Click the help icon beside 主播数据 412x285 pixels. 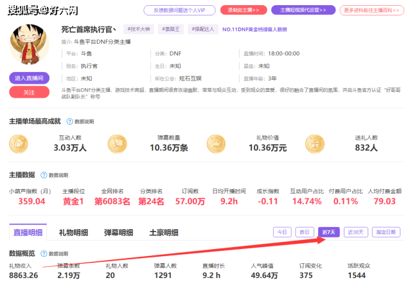click(x=44, y=174)
